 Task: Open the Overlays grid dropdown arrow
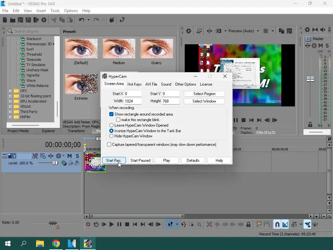tap(273, 31)
